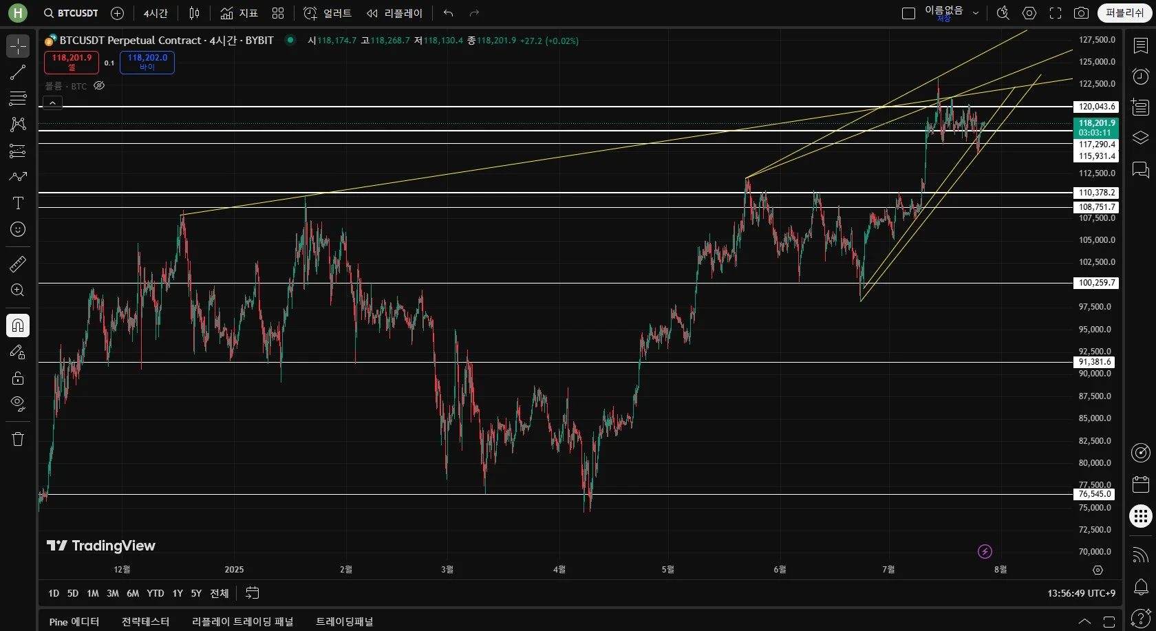Open the ideas stream target icon
This screenshot has width=1156, height=631.
(1141, 453)
